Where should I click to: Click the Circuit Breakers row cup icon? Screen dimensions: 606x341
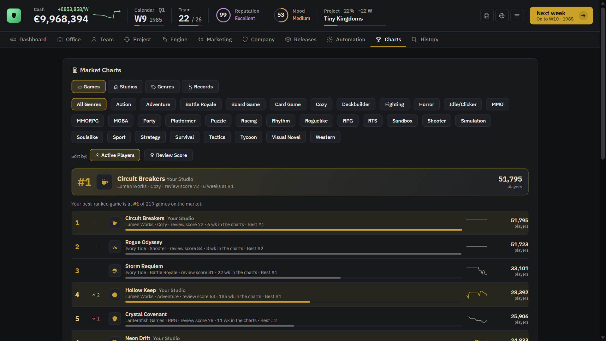pos(115,223)
